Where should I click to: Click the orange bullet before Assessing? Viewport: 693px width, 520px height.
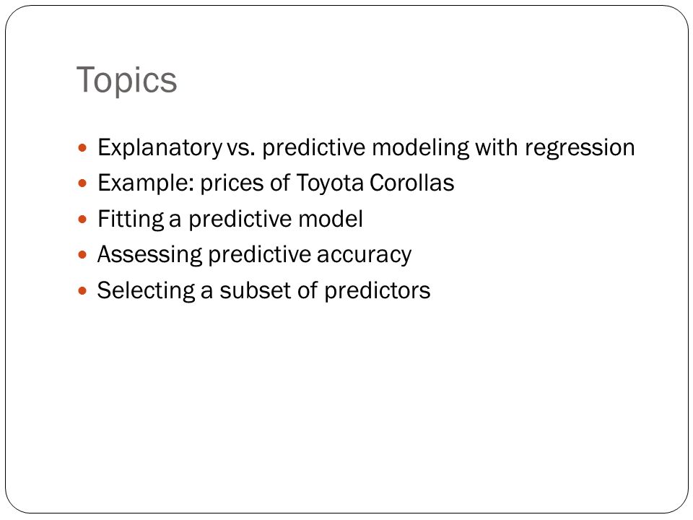[82, 255]
